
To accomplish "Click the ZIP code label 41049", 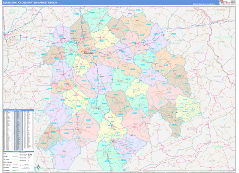I will (x=142, y=35).
